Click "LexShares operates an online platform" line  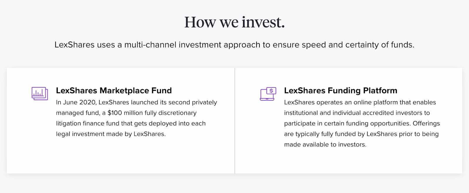click(x=360, y=102)
